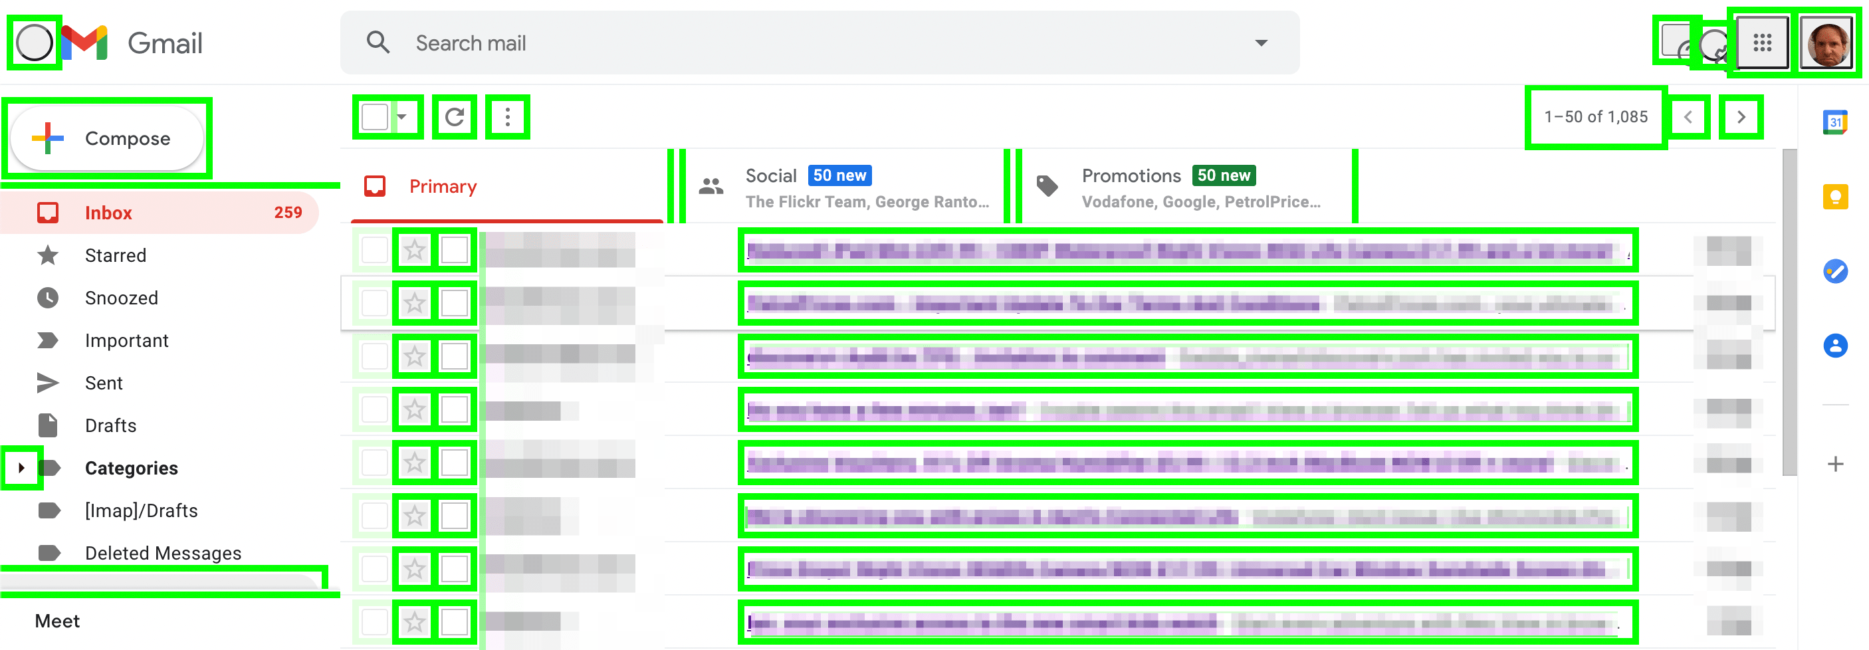Screen dimensions: 1869x650
Task: Mark fifth email's importance marker
Action: [455, 462]
